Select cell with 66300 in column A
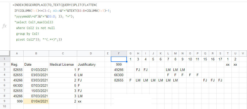Screen dimensions: 247x109 [17, 86]
